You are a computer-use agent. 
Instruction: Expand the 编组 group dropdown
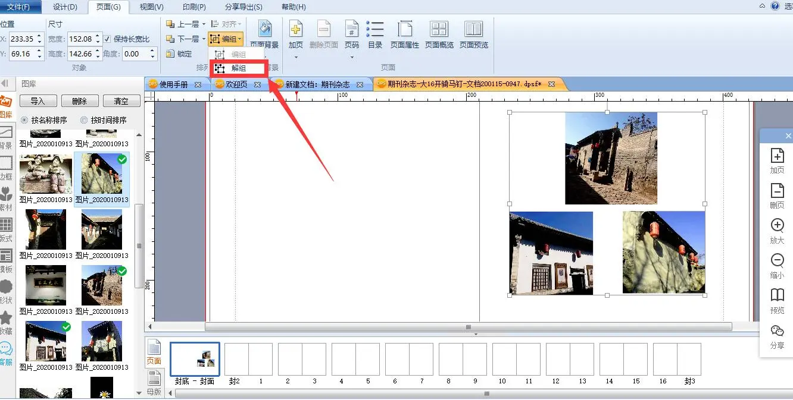[239, 39]
